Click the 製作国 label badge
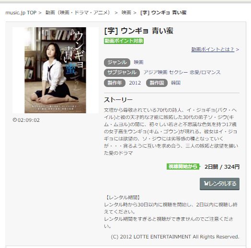Screen dimensions: 251x248 157,83
